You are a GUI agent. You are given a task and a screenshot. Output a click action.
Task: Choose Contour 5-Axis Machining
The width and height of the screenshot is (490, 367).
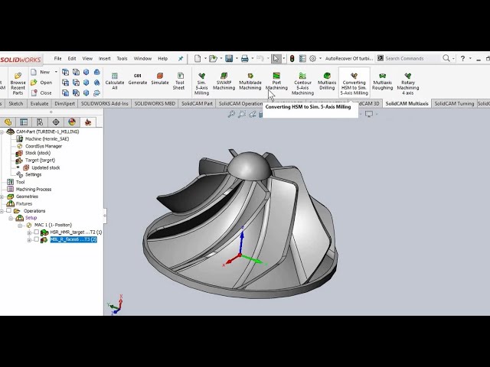[x=302, y=83]
